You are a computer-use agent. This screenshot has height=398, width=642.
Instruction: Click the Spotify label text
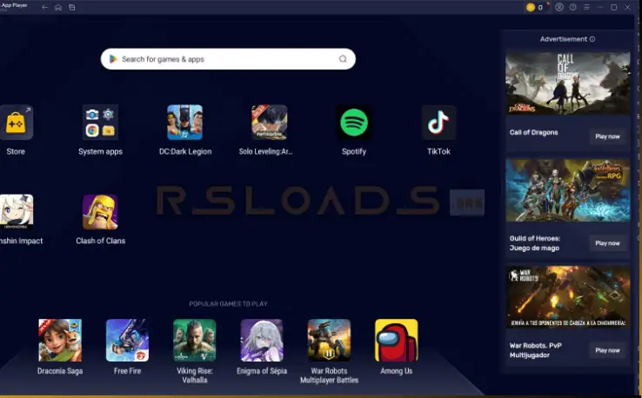pyautogui.click(x=354, y=151)
